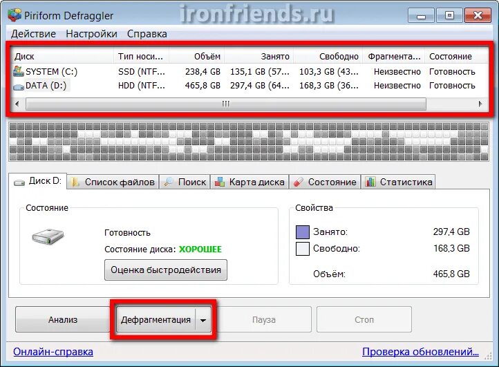499x367 pixels.
Task: Click the Дефрагментация button
Action: pyautogui.click(x=156, y=319)
